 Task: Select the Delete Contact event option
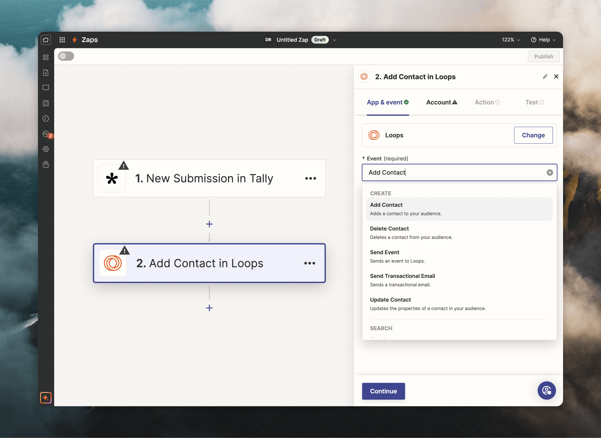(x=459, y=233)
